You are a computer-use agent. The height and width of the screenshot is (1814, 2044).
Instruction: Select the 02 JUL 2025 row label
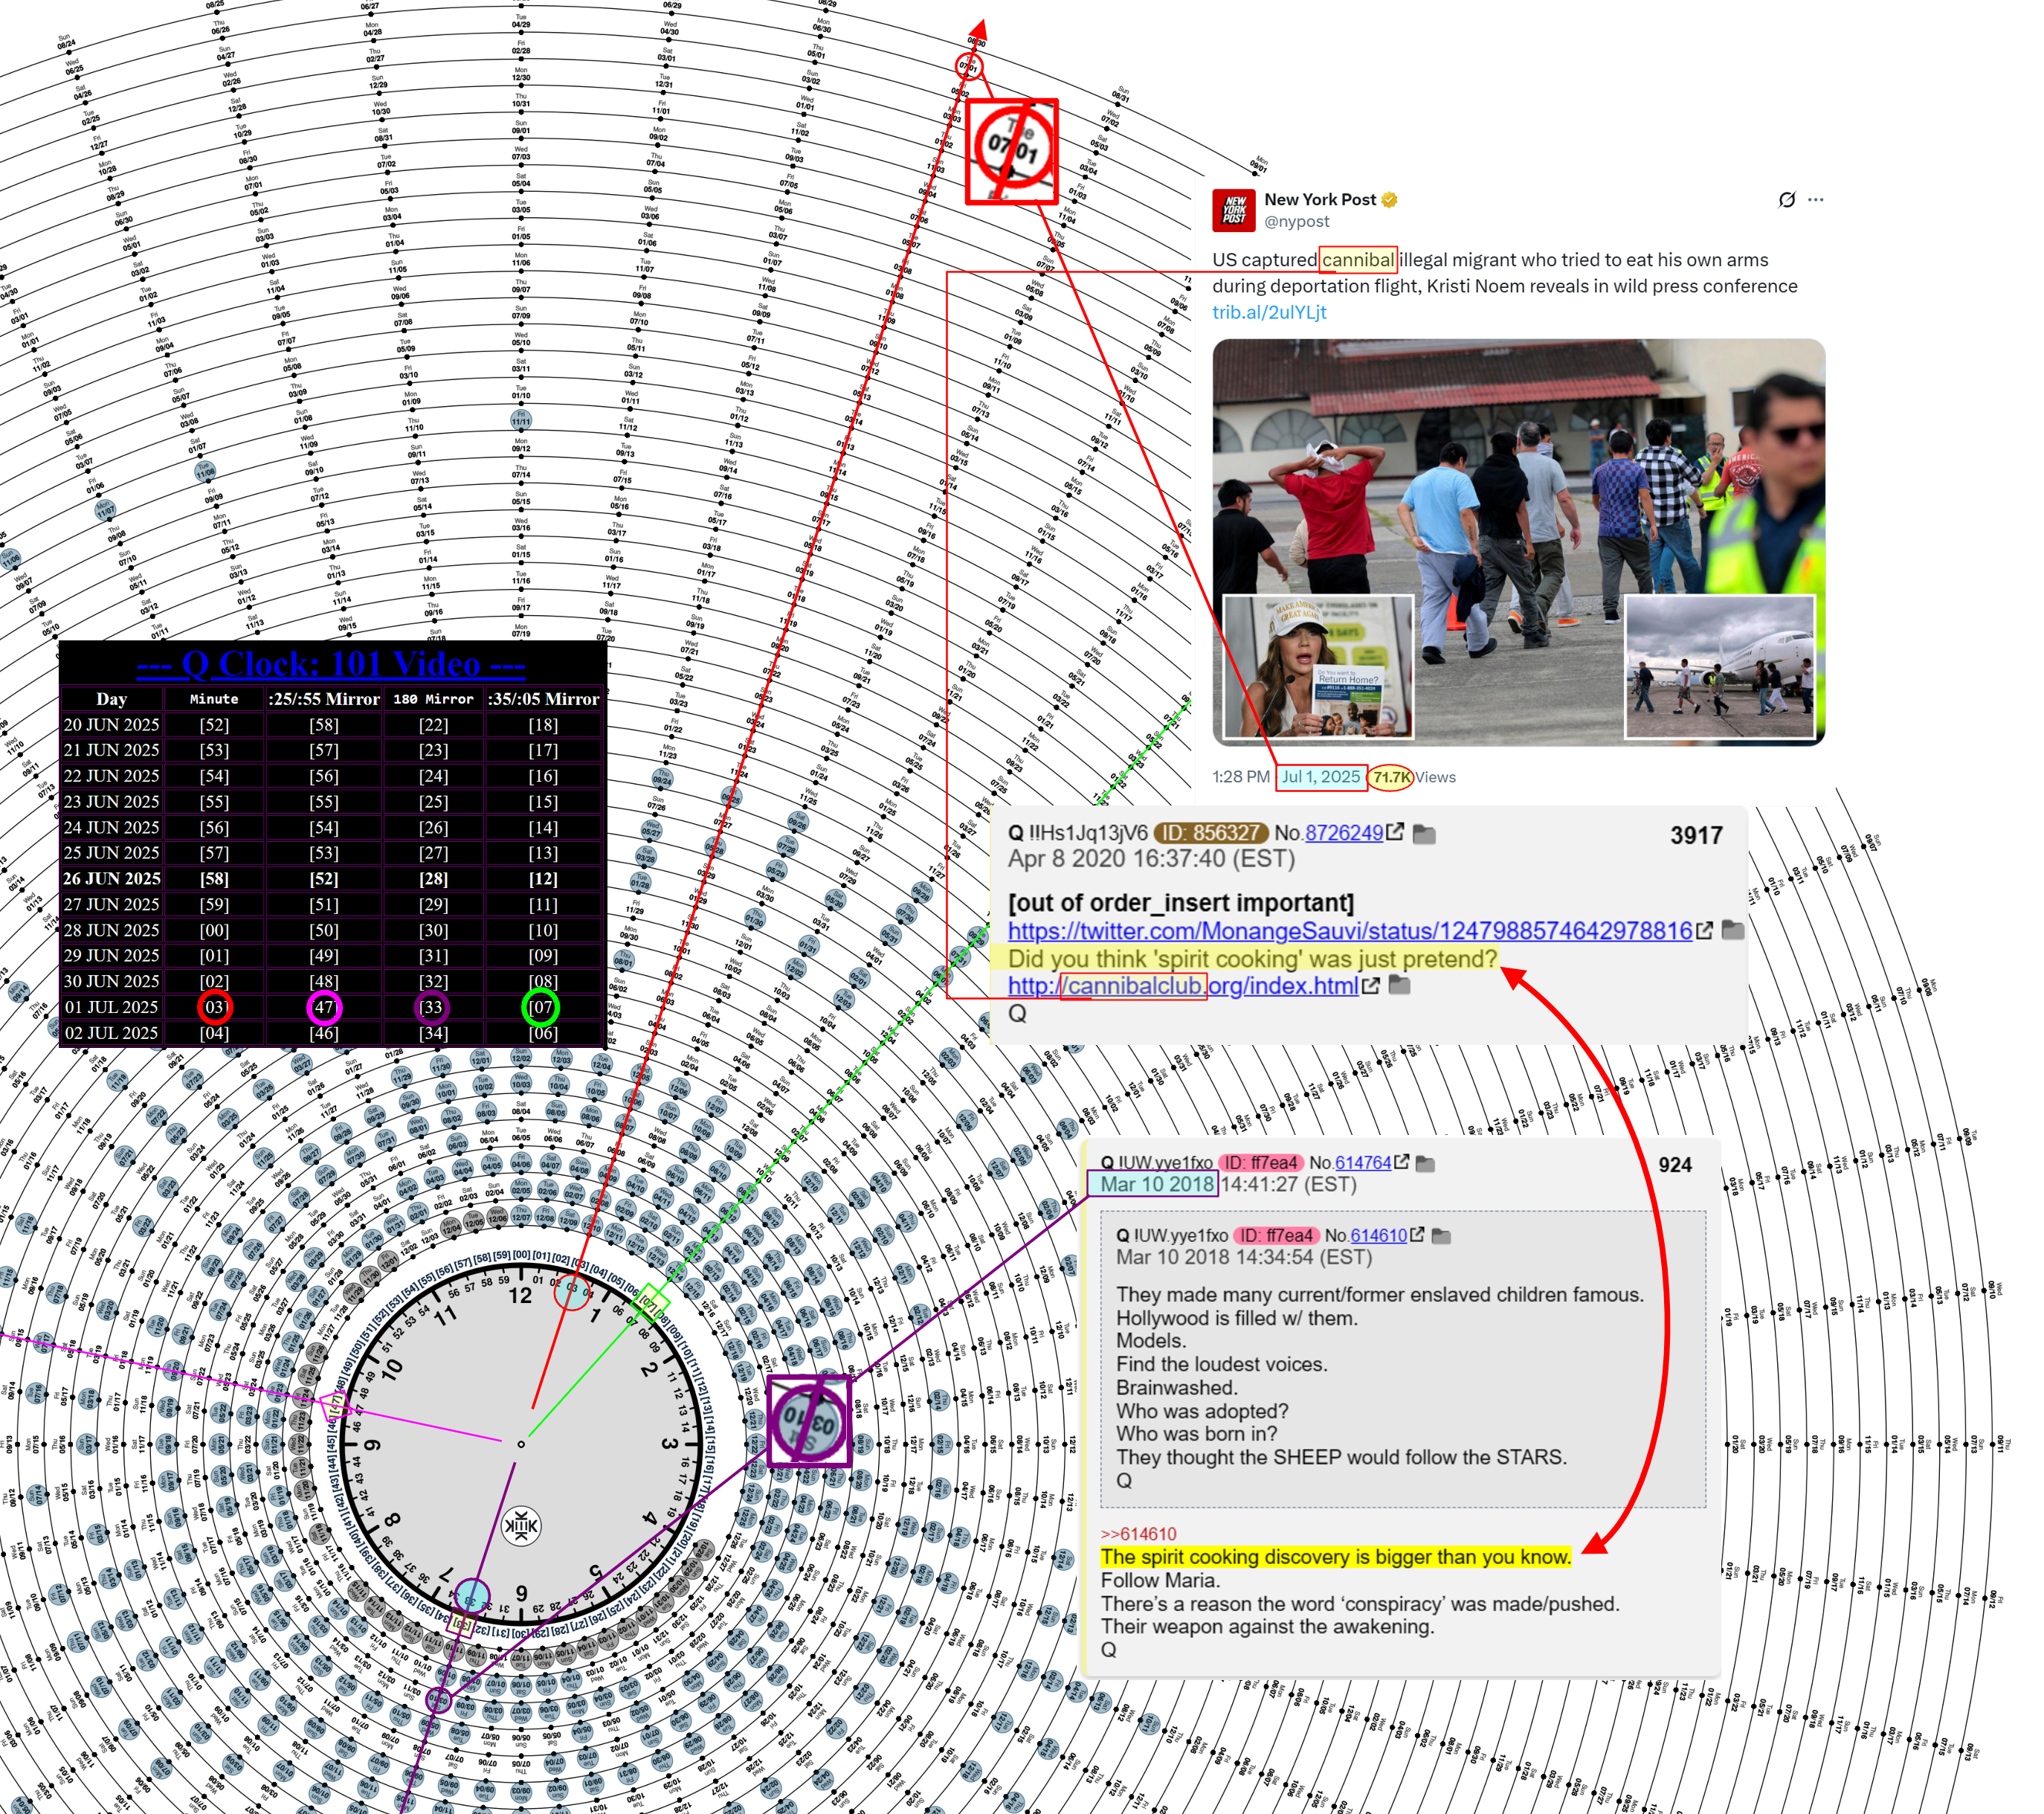click(x=112, y=1033)
